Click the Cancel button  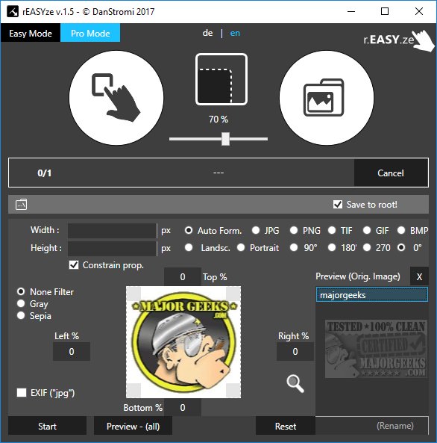(391, 173)
